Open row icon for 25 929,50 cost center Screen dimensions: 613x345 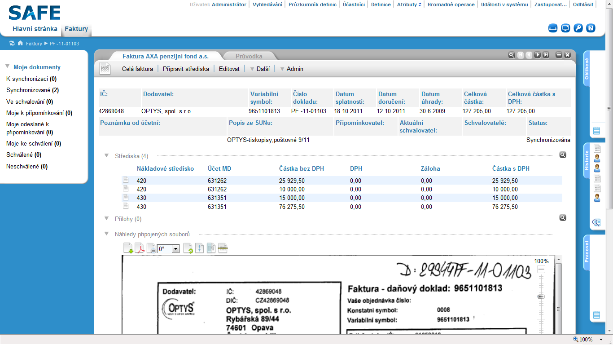[126, 180]
